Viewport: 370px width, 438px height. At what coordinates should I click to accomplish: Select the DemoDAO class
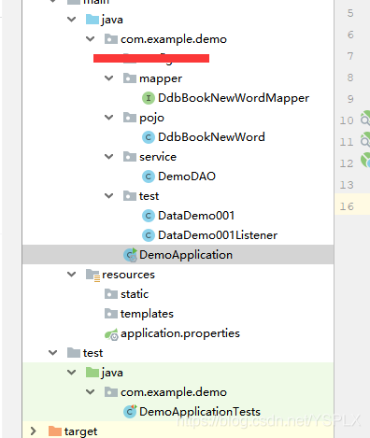(187, 177)
